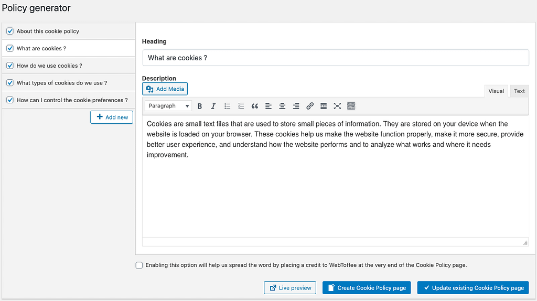Add new policy section
The height and width of the screenshot is (301, 537).
(112, 117)
